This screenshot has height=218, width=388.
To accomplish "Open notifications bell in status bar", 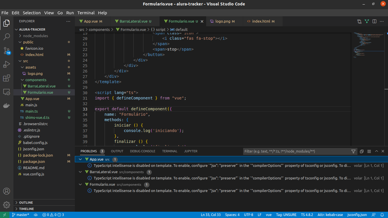I will click(x=382, y=215).
